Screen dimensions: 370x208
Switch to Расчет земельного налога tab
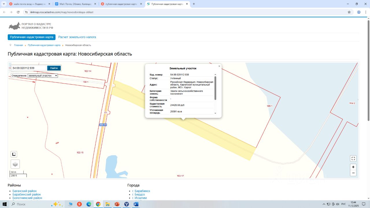pyautogui.click(x=77, y=37)
